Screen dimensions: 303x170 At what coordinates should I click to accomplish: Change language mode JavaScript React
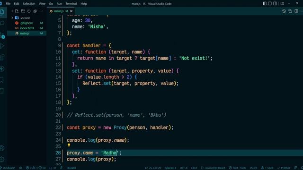click(213, 168)
